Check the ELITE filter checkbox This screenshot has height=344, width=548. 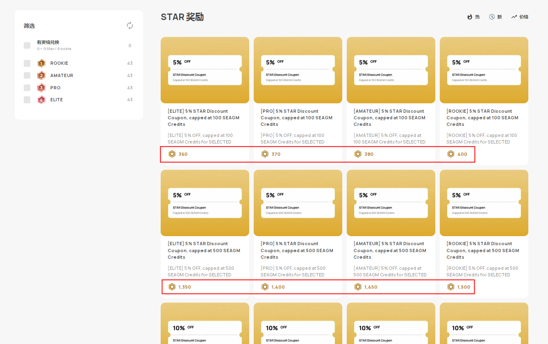click(x=27, y=100)
